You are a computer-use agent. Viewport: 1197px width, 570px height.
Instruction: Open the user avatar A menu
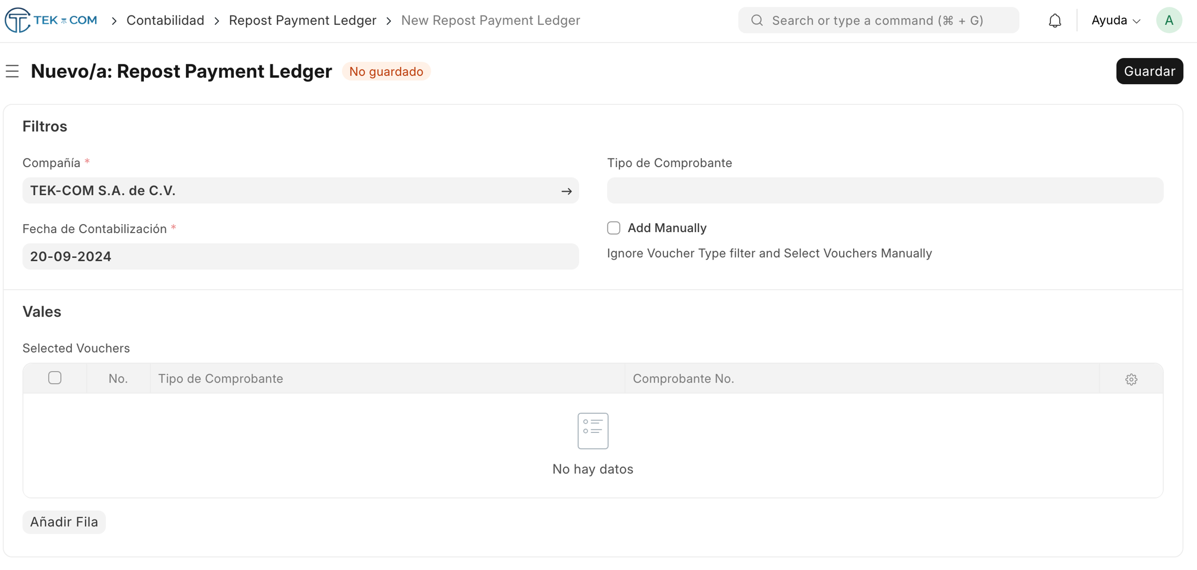click(x=1169, y=20)
